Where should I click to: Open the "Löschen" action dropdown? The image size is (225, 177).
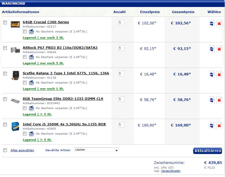(96, 150)
